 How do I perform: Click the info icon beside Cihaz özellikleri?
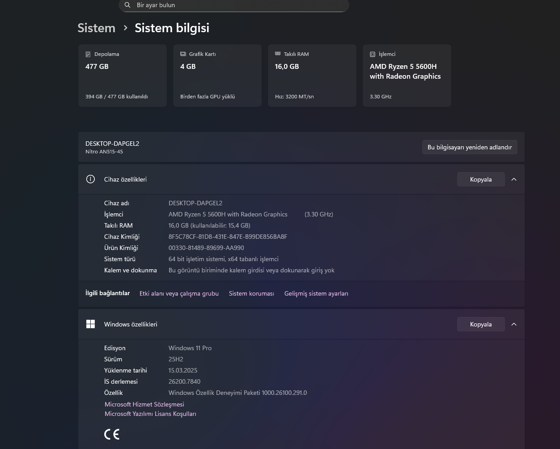(90, 179)
